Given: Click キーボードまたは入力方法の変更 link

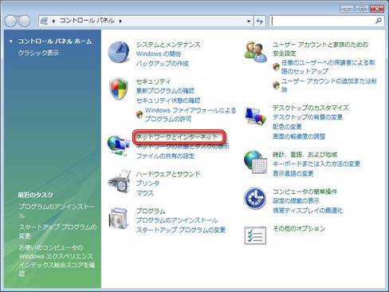Looking at the screenshot, I should pyautogui.click(x=316, y=164).
